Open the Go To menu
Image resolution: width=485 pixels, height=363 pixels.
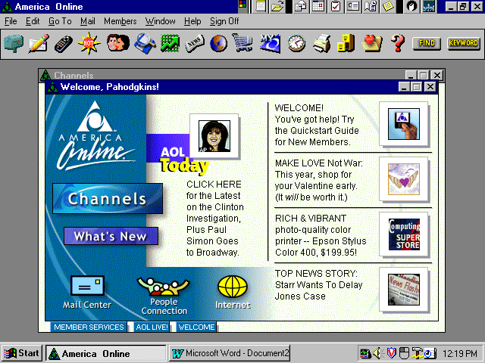coord(60,21)
